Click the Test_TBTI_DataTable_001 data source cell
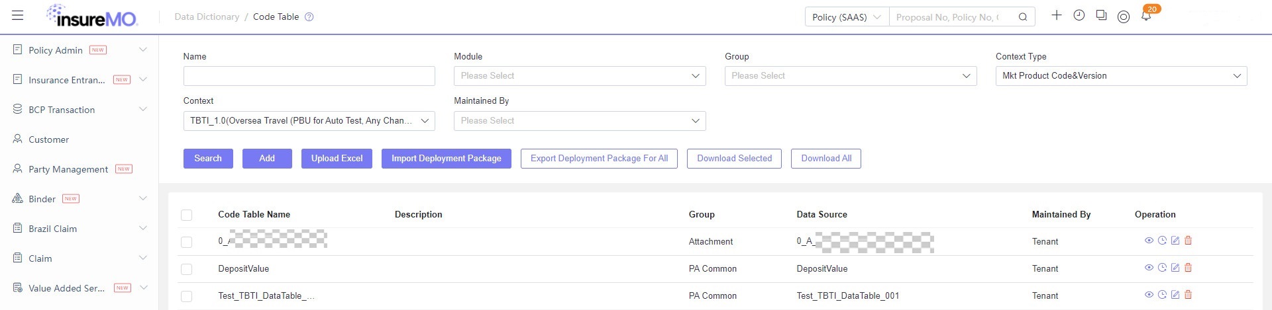1272x310 pixels. coord(848,296)
